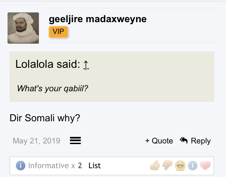Open geeljire madaxweyne's profile username link
226x177 pixels.
(97, 19)
